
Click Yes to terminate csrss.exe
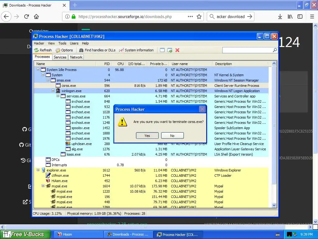(x=147, y=136)
